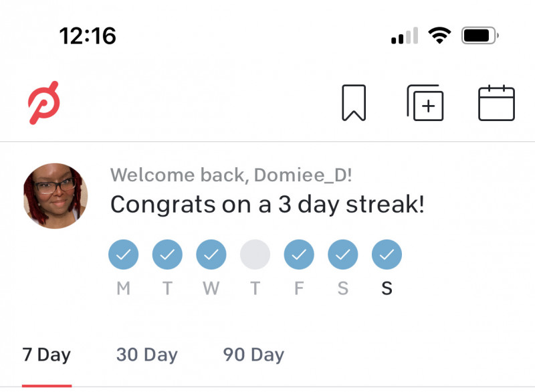Switch to the 7 Day tab
Viewport: 535px width, 392px height.
coord(47,355)
